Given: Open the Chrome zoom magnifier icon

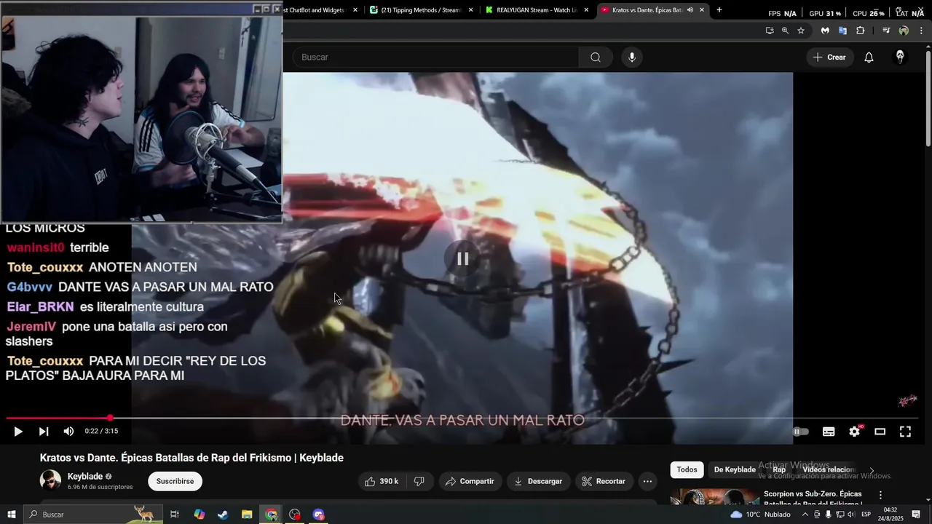Looking at the screenshot, I should click(785, 31).
